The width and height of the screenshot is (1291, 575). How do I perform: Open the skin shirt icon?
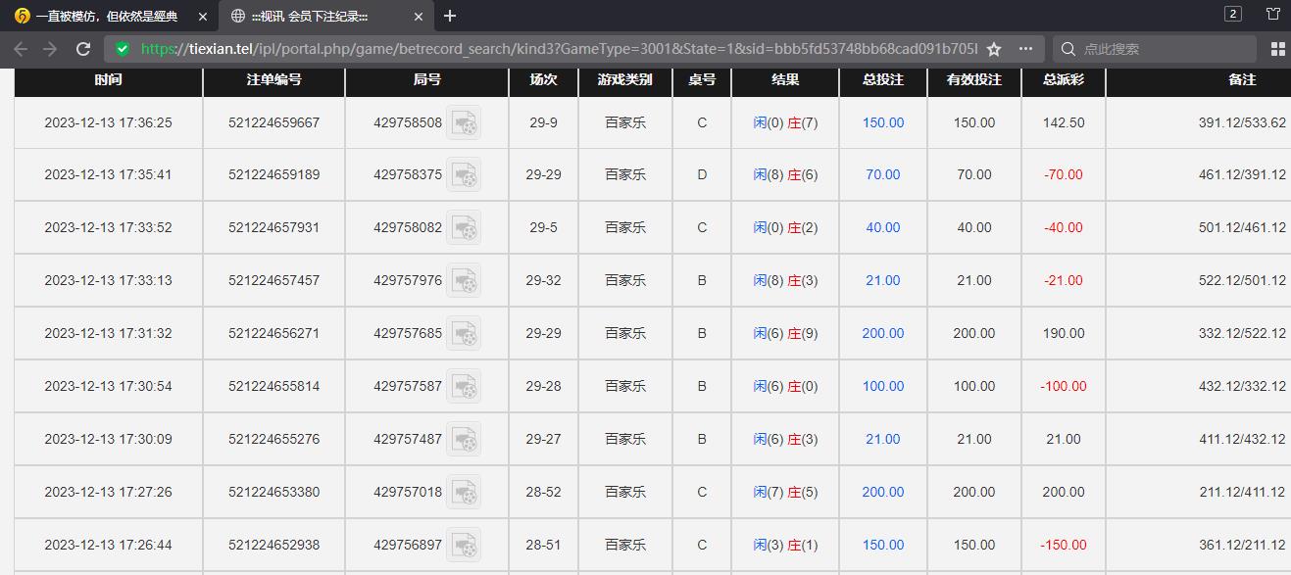pos(1273,14)
